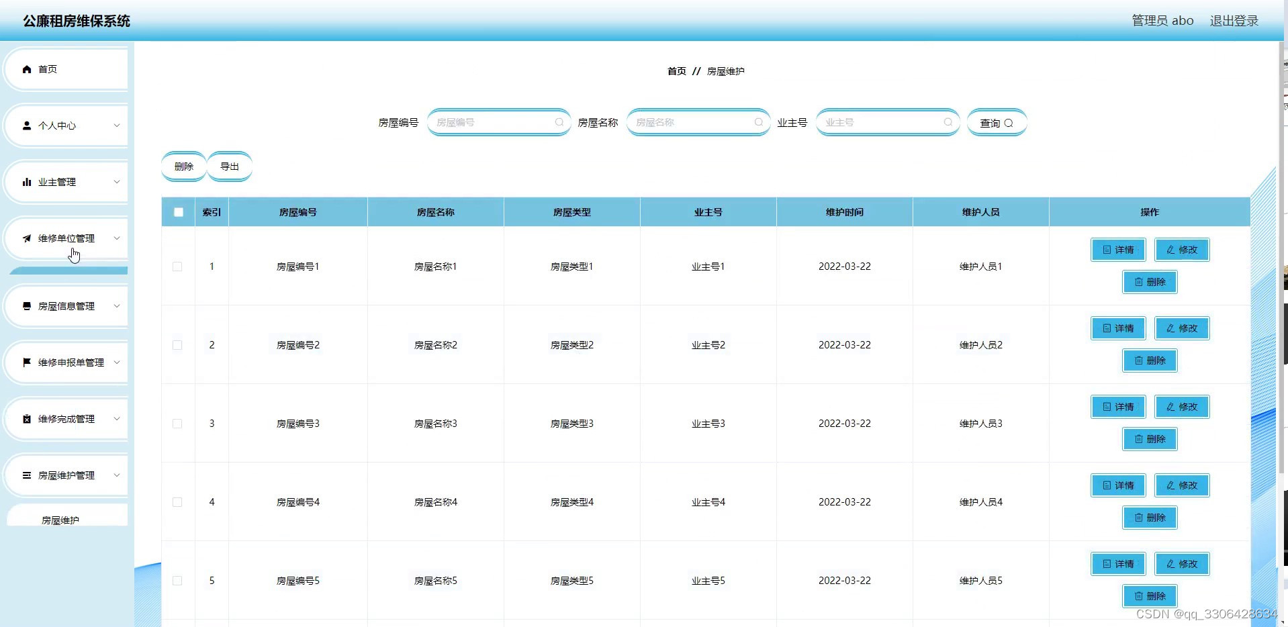Click the detail icon in 详情 for row 2
The image size is (1288, 627).
(1107, 328)
